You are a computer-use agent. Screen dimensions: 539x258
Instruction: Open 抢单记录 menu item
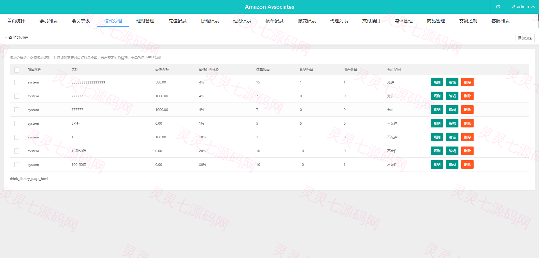274,21
